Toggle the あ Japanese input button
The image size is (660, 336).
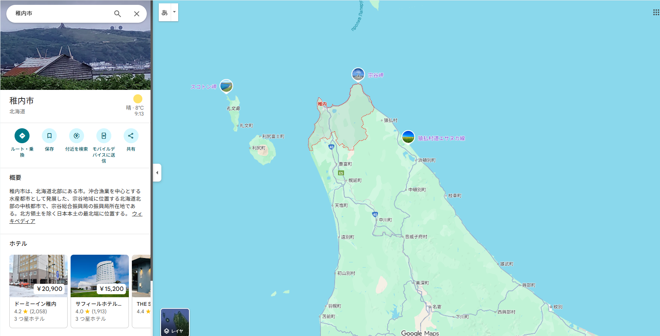point(164,12)
